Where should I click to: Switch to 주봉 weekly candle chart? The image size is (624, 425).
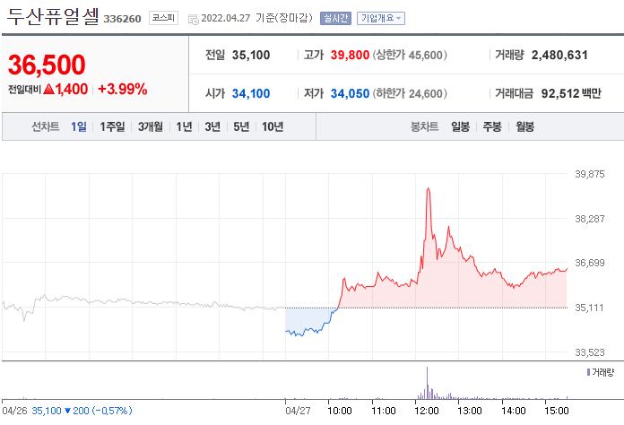click(x=492, y=126)
